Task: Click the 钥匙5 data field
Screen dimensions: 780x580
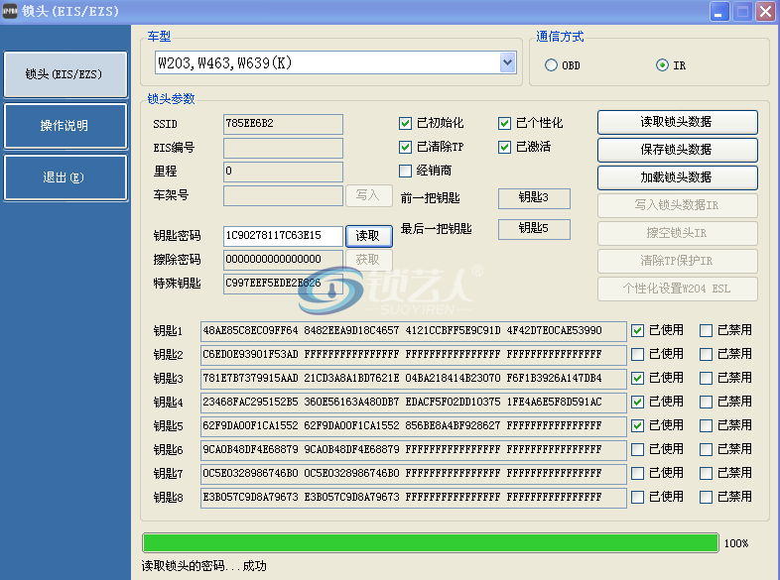Action: (414, 426)
